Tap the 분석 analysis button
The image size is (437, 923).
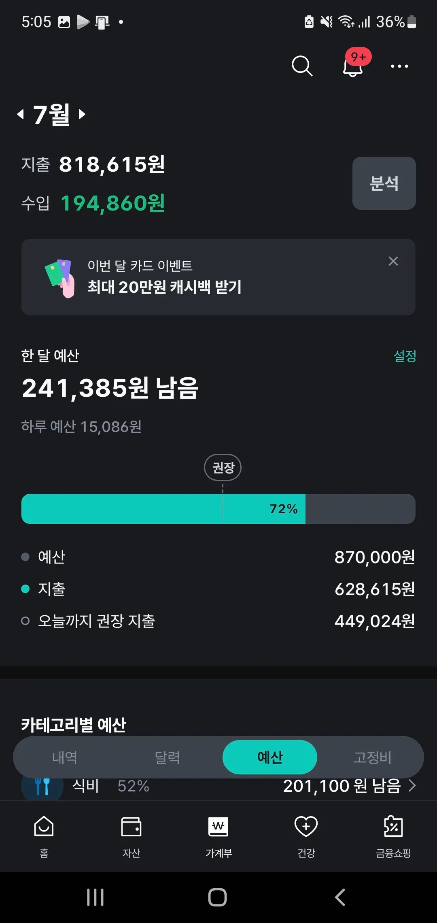point(384,183)
